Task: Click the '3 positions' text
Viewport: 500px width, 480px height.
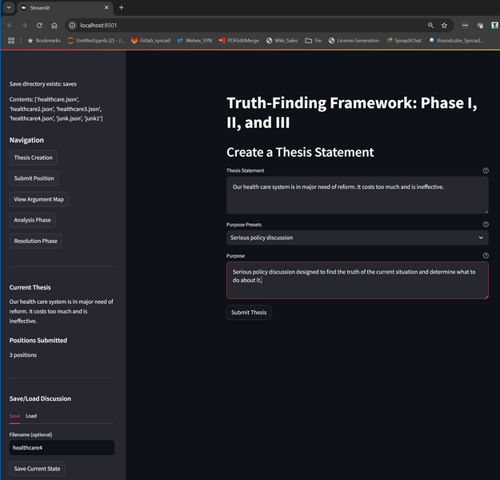Action: pyautogui.click(x=23, y=355)
